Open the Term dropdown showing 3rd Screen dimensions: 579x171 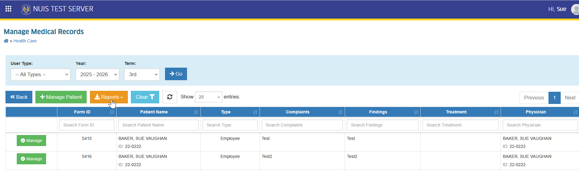(x=142, y=74)
